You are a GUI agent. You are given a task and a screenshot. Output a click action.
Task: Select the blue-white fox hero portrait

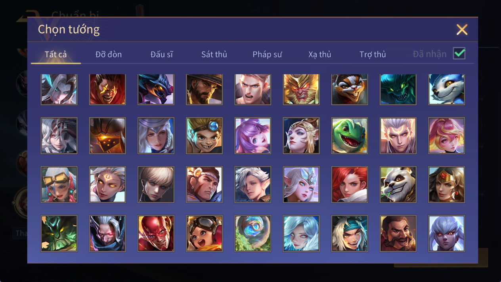pos(446,89)
